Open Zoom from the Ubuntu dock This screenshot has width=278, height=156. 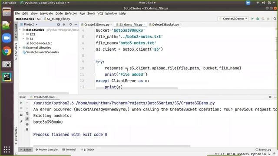tap(7, 38)
